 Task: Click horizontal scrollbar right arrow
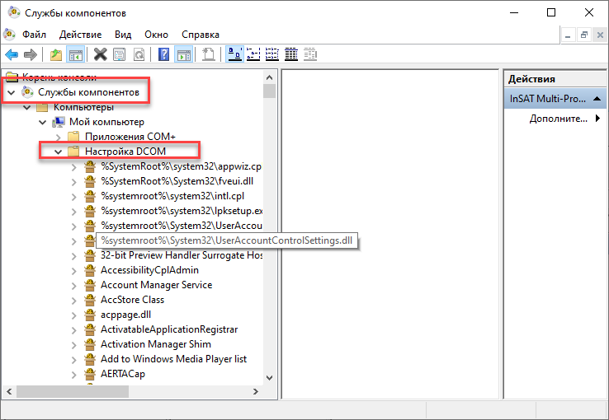click(256, 392)
